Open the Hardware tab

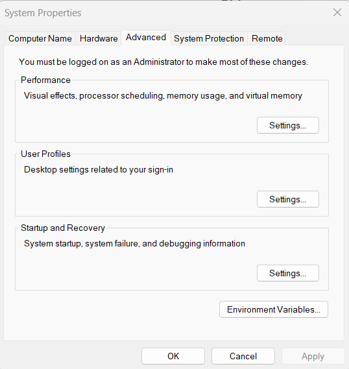coord(99,38)
